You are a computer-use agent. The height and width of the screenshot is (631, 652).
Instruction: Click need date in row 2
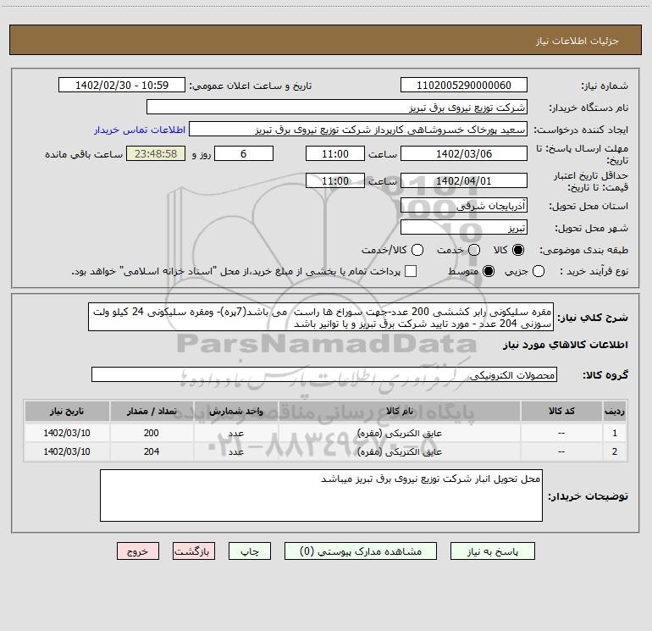click(x=67, y=451)
